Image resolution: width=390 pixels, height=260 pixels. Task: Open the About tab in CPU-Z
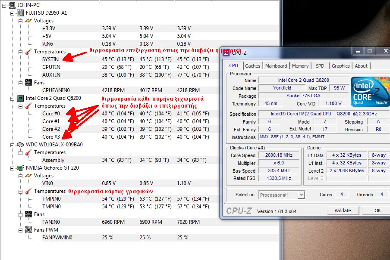361,66
